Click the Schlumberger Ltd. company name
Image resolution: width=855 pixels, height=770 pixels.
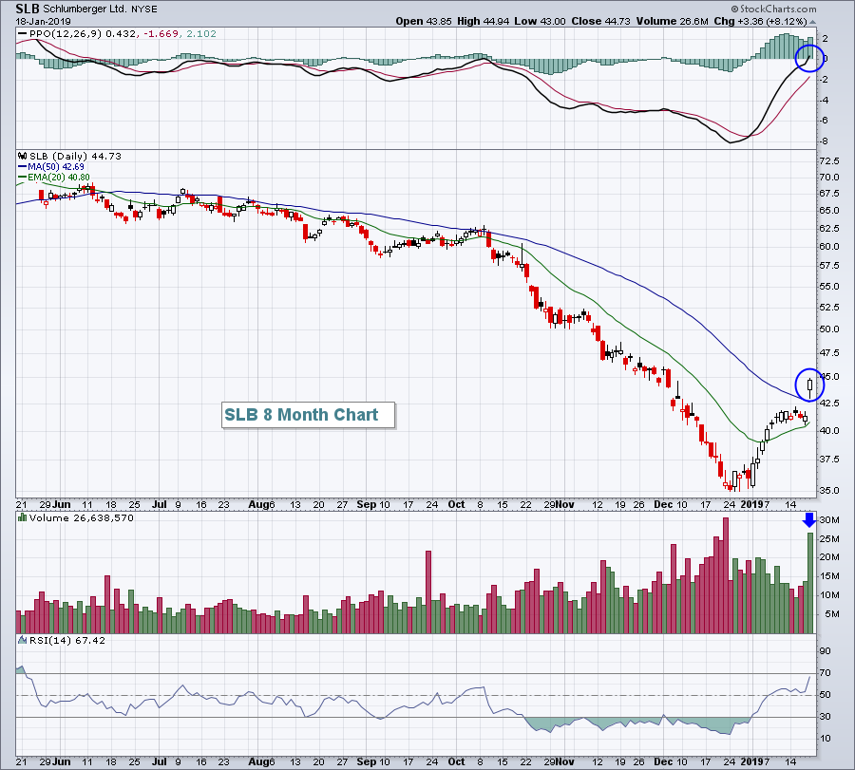85,9
